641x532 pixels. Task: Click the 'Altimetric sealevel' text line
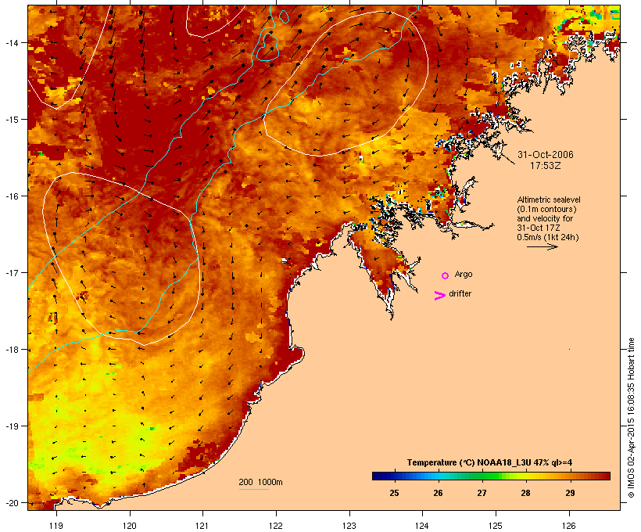point(549,199)
